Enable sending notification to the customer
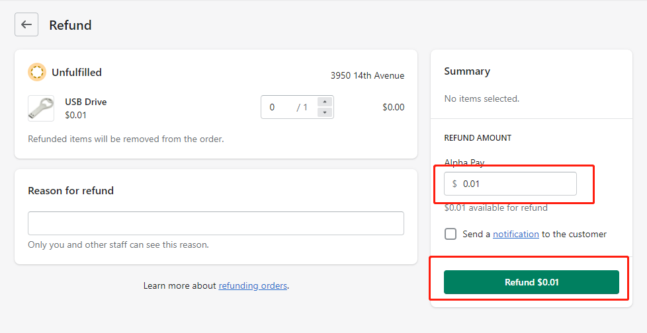Image resolution: width=647 pixels, height=333 pixels. 451,234
